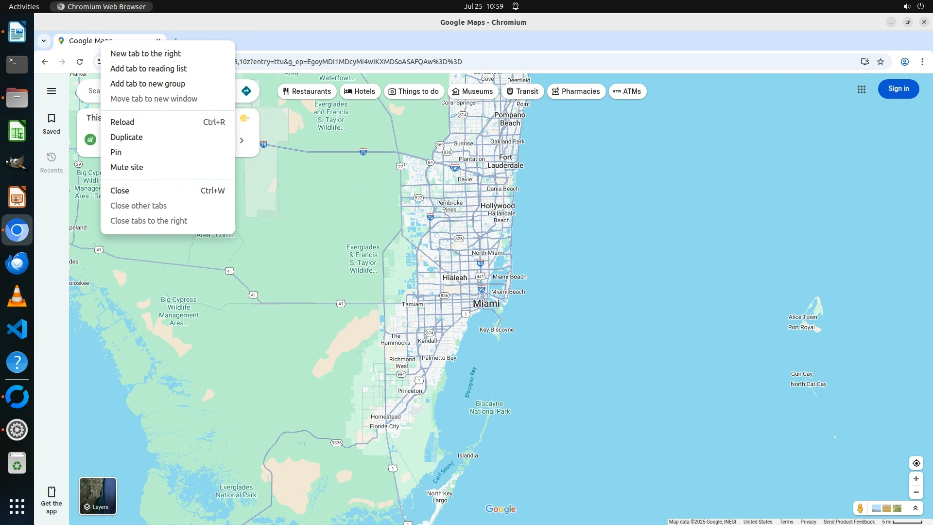
Task: Expand the info card chevron
Action: (242, 140)
